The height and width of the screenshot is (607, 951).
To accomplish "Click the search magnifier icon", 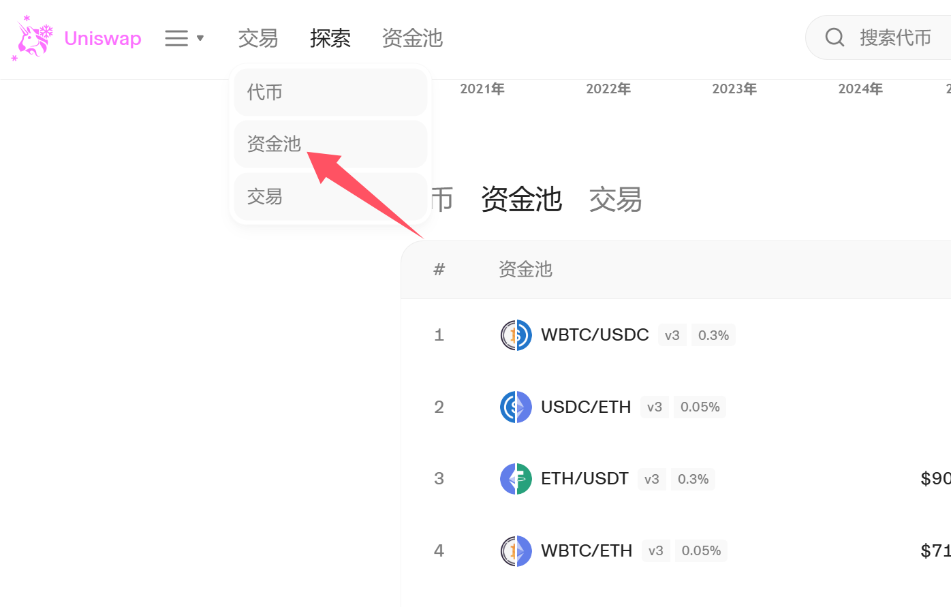I will 835,37.
